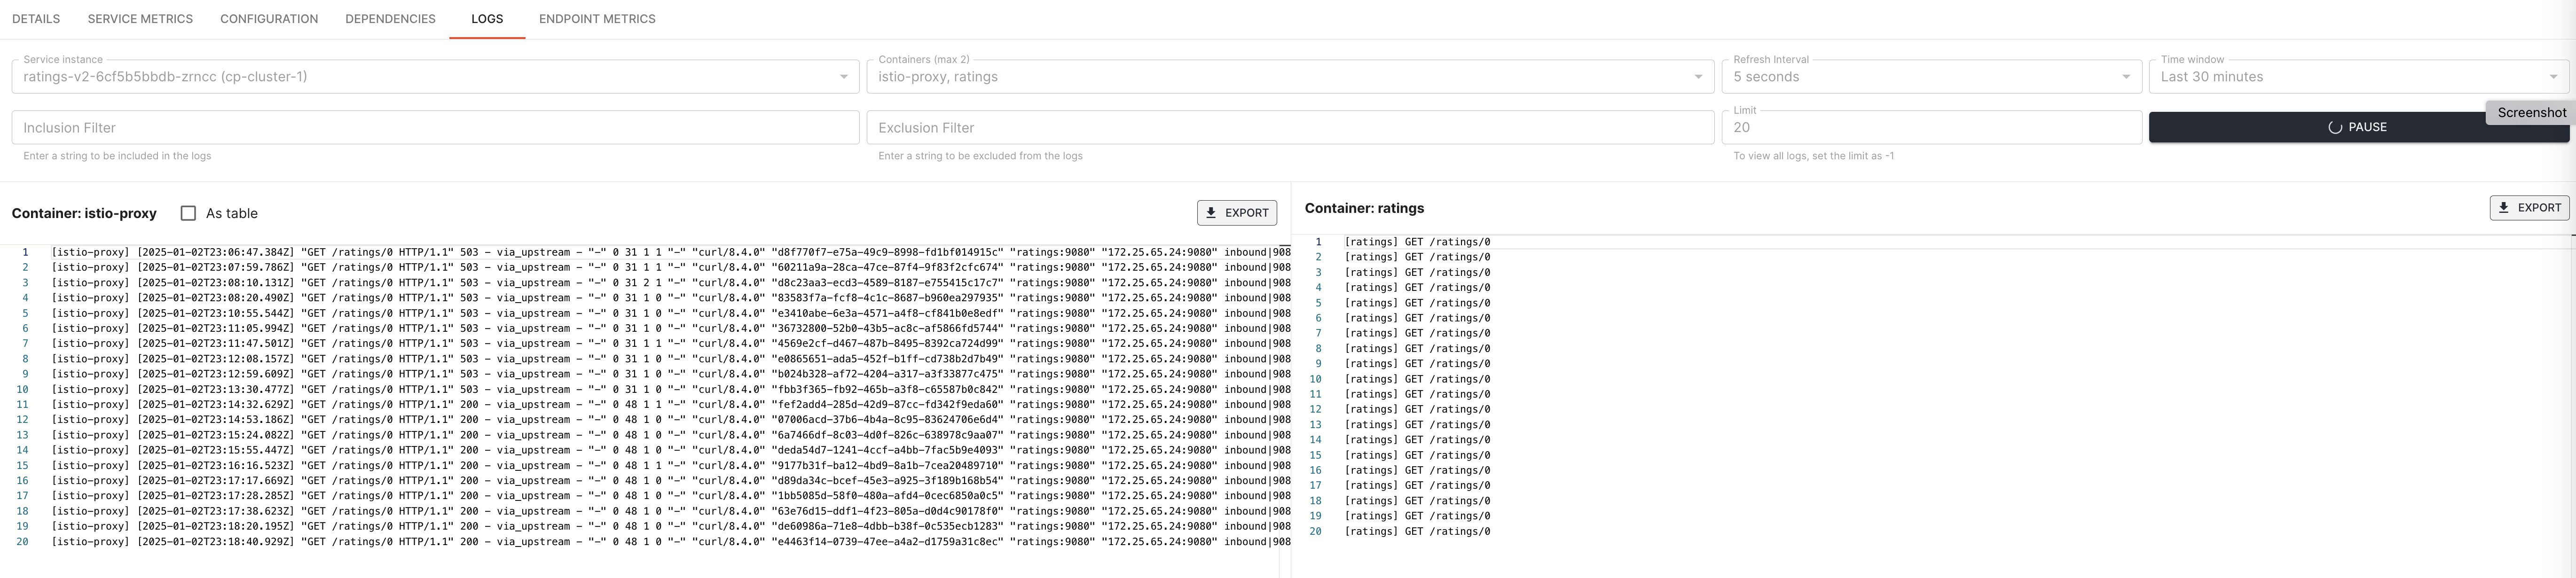Focus the Inclusion Filter input
Image resolution: width=2576 pixels, height=578 pixels.
click(x=435, y=127)
